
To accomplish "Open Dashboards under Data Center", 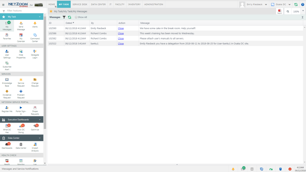I will click(x=7, y=146).
